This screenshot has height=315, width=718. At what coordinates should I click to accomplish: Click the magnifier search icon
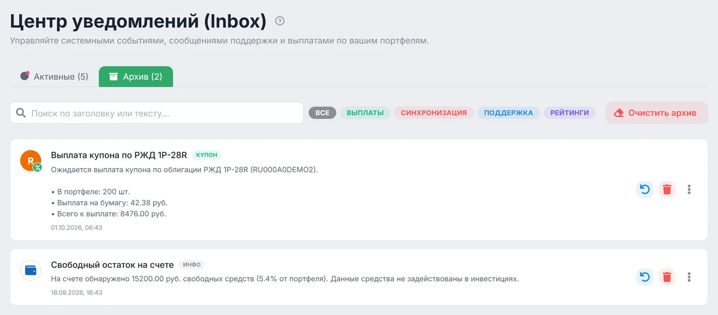click(x=21, y=113)
